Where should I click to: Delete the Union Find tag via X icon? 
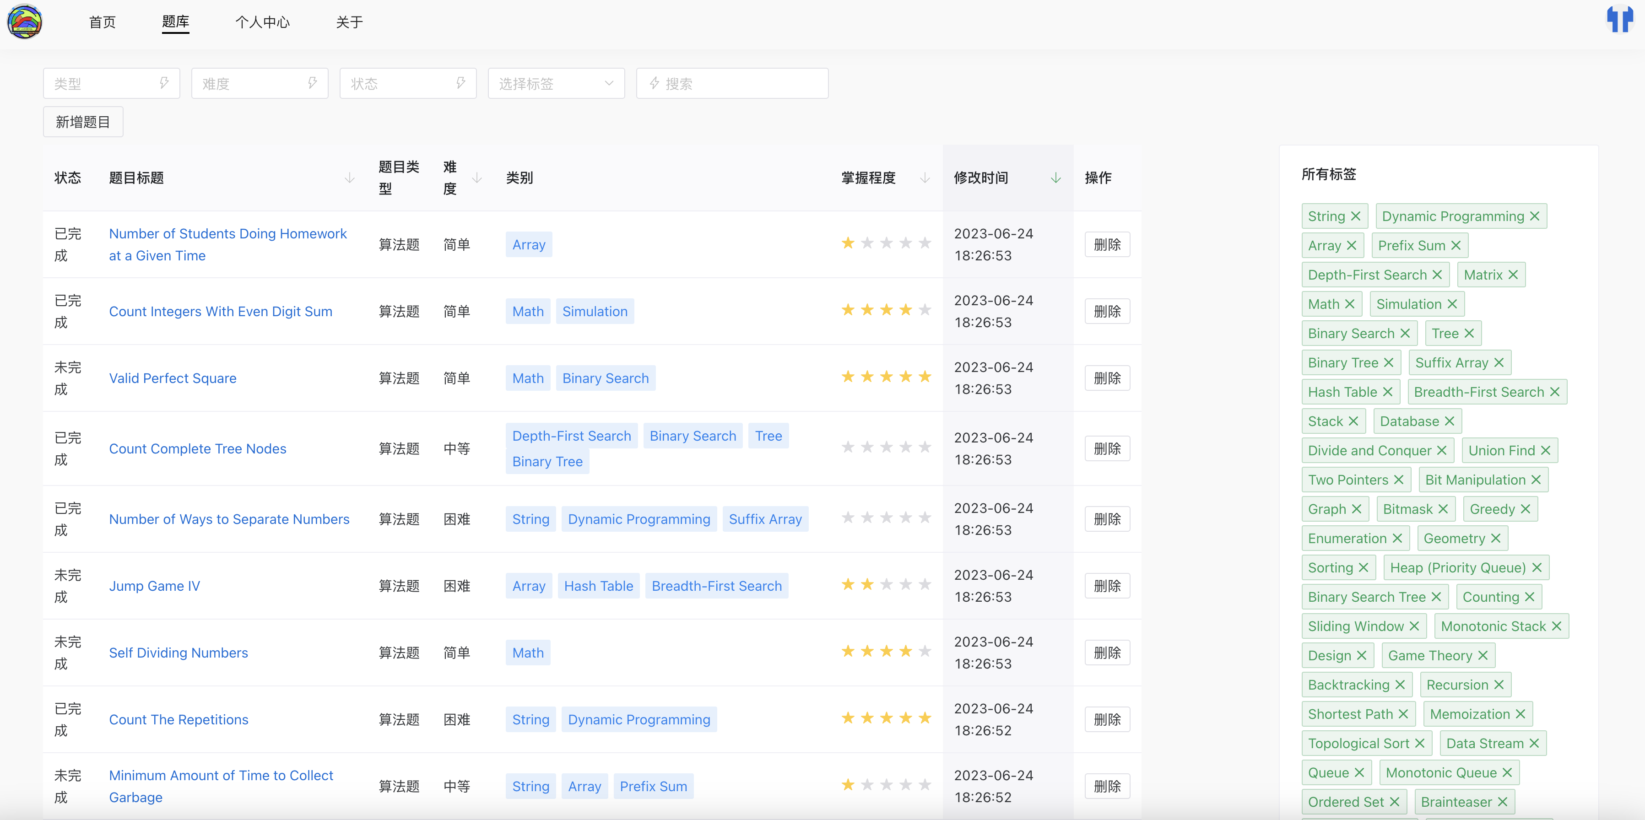[1545, 451]
